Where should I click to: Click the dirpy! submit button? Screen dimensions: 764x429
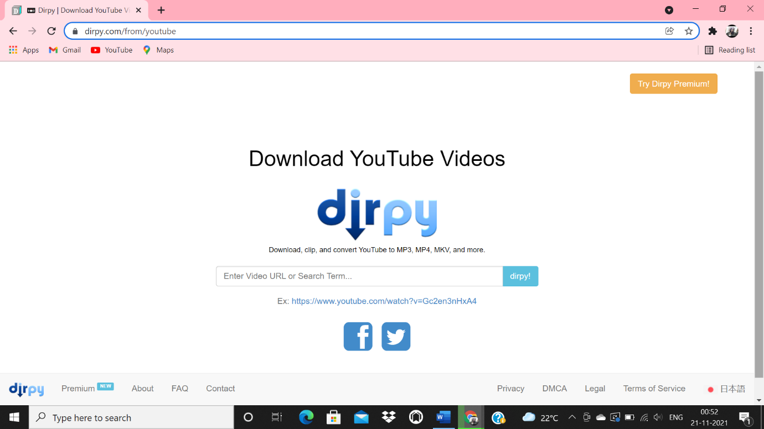point(520,276)
